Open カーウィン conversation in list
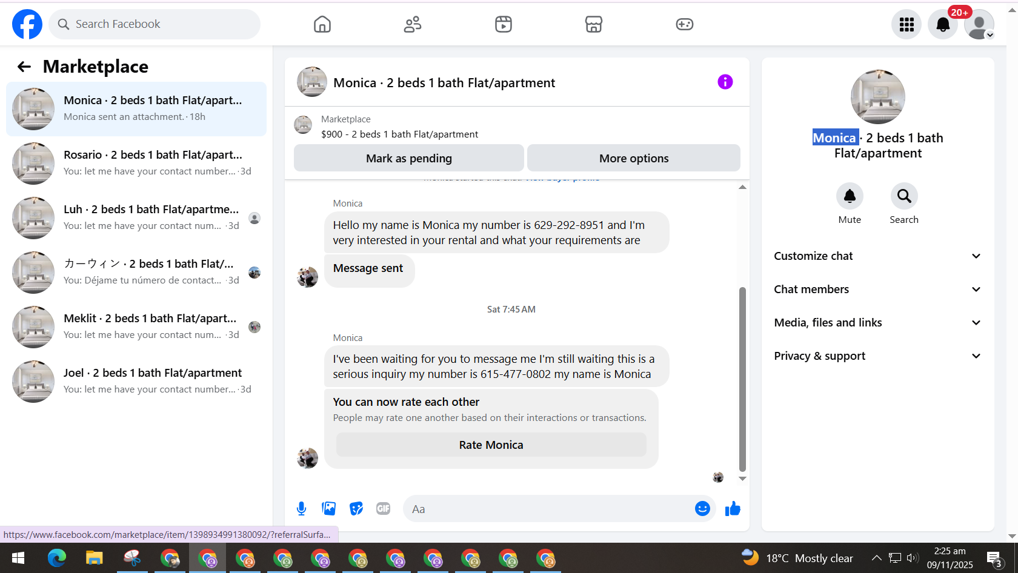The image size is (1018, 573). coord(136,273)
